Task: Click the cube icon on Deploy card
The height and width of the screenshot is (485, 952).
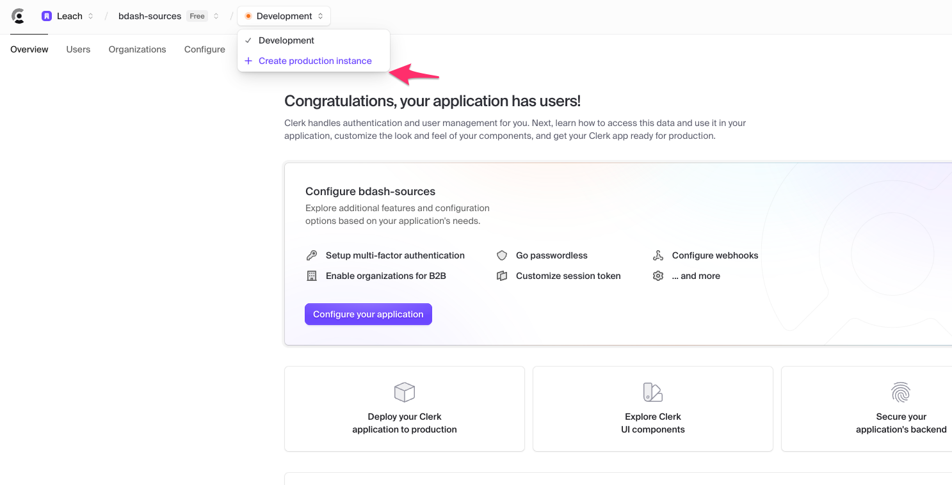Action: [x=405, y=392]
